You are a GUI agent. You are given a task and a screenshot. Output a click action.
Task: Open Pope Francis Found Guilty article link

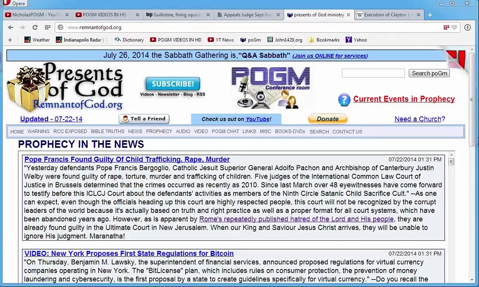click(x=127, y=159)
